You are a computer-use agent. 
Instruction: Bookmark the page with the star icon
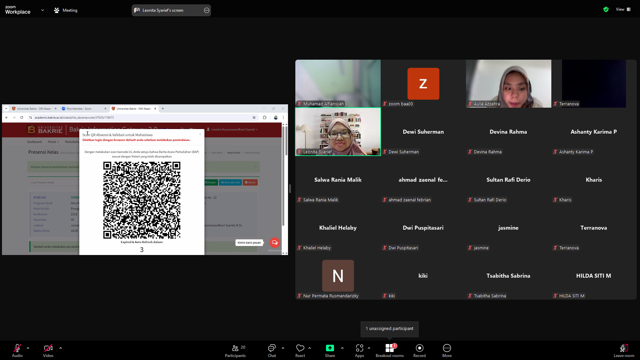point(254,117)
